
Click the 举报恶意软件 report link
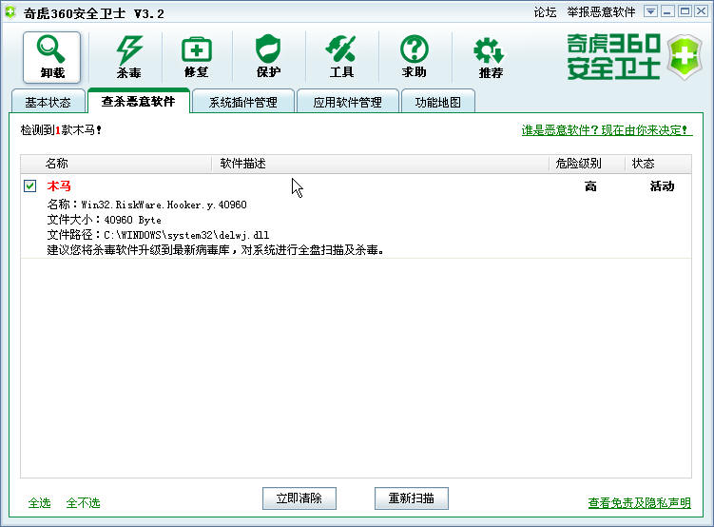click(x=601, y=12)
